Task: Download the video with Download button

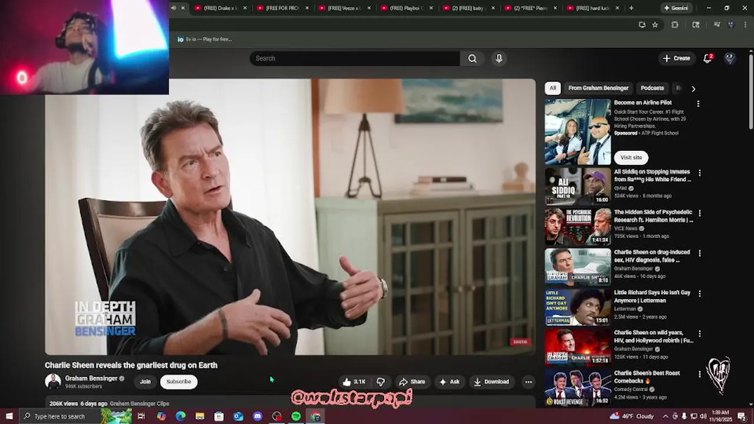Action: pyautogui.click(x=491, y=382)
